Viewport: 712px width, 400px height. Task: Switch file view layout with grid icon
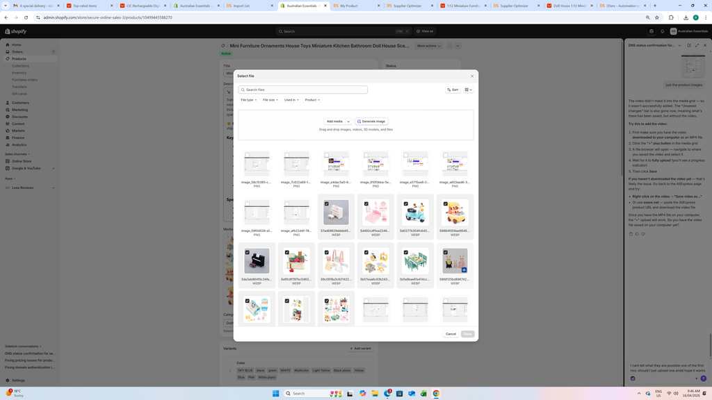(469, 90)
